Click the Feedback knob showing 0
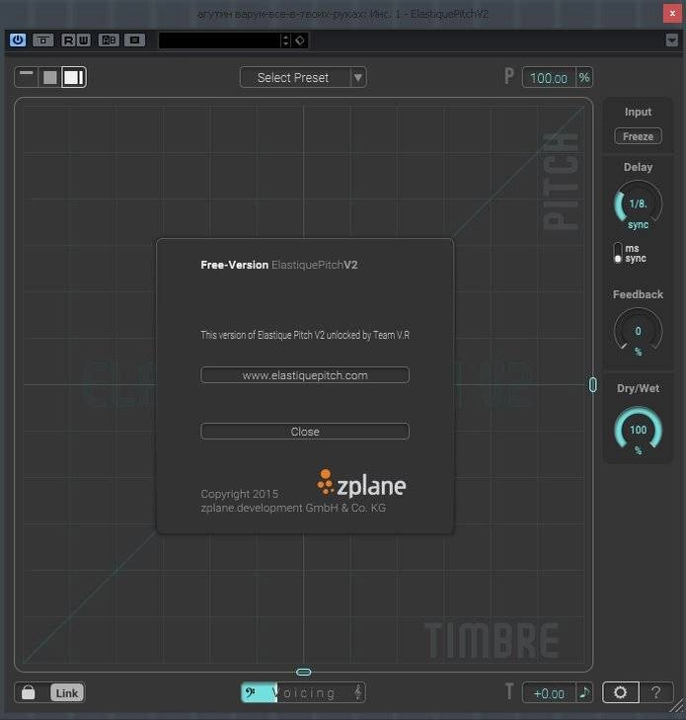This screenshot has height=720, width=686. (x=638, y=332)
